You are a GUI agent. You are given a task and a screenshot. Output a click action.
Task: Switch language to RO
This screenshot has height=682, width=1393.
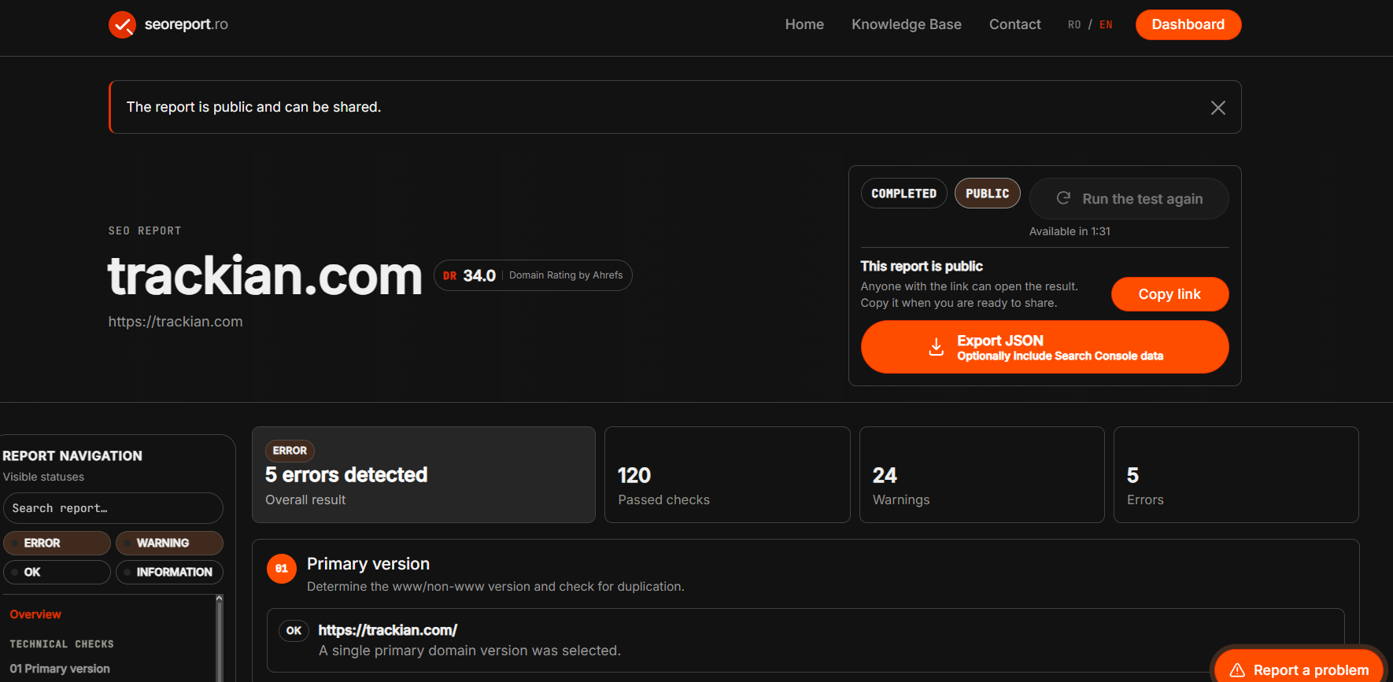pyautogui.click(x=1074, y=25)
